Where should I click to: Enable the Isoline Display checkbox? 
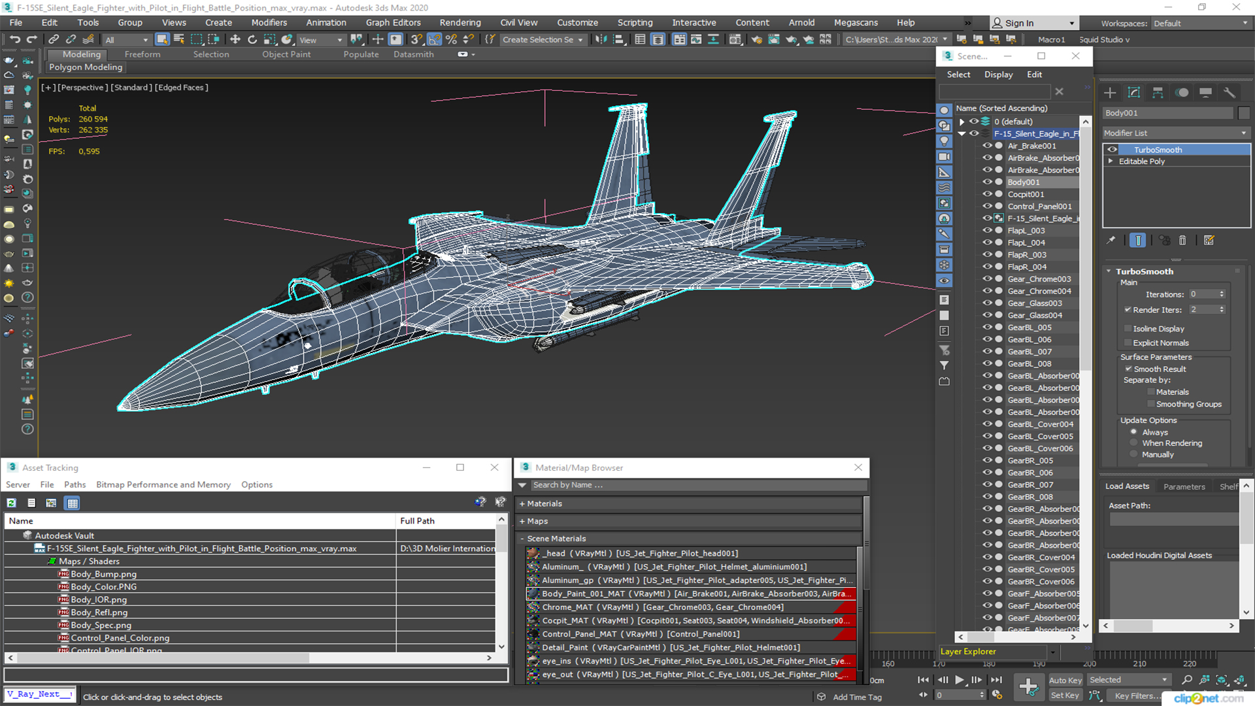(1128, 329)
